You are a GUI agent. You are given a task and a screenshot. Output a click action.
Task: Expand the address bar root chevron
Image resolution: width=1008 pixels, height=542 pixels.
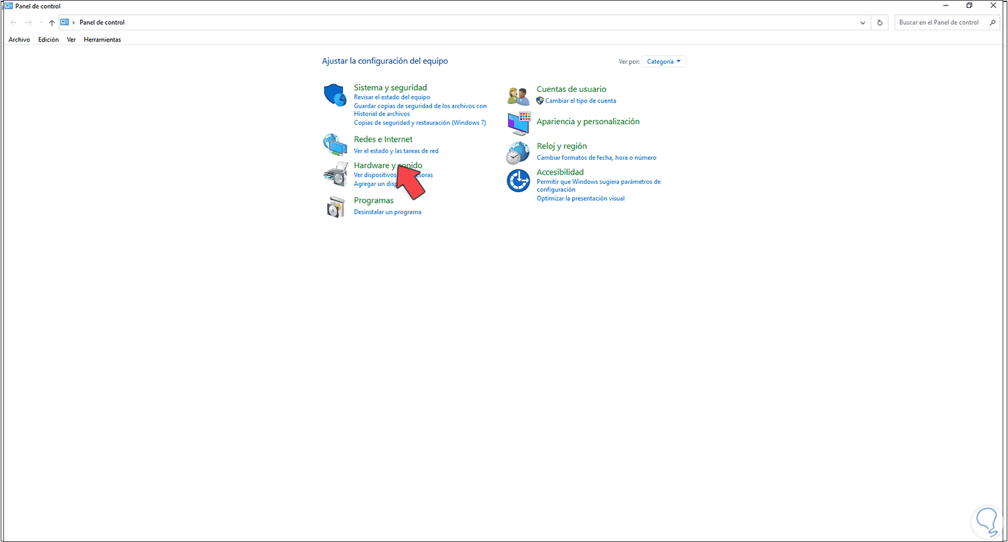[x=74, y=22]
